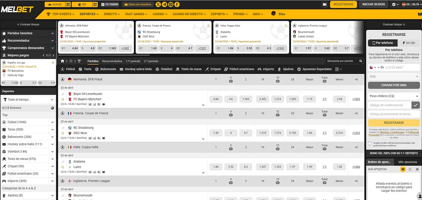The width and height of the screenshot is (422, 200).
Task: Favorite OGC Nice match row star
Action: pos(63,133)
